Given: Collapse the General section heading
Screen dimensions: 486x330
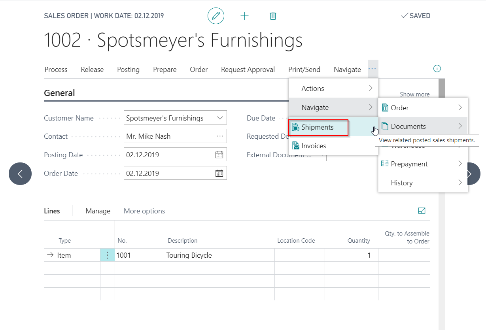Looking at the screenshot, I should coord(59,93).
